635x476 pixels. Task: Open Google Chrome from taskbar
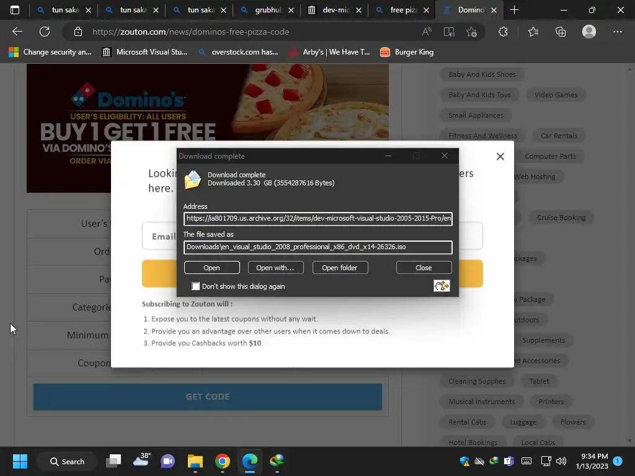(223, 461)
